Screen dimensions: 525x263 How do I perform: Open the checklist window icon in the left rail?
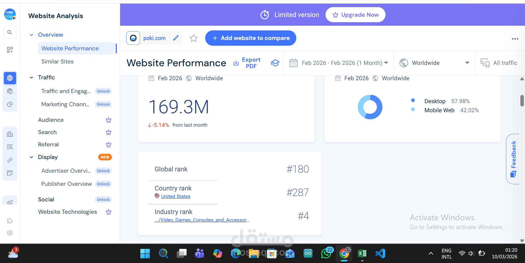pyautogui.click(x=10, y=173)
